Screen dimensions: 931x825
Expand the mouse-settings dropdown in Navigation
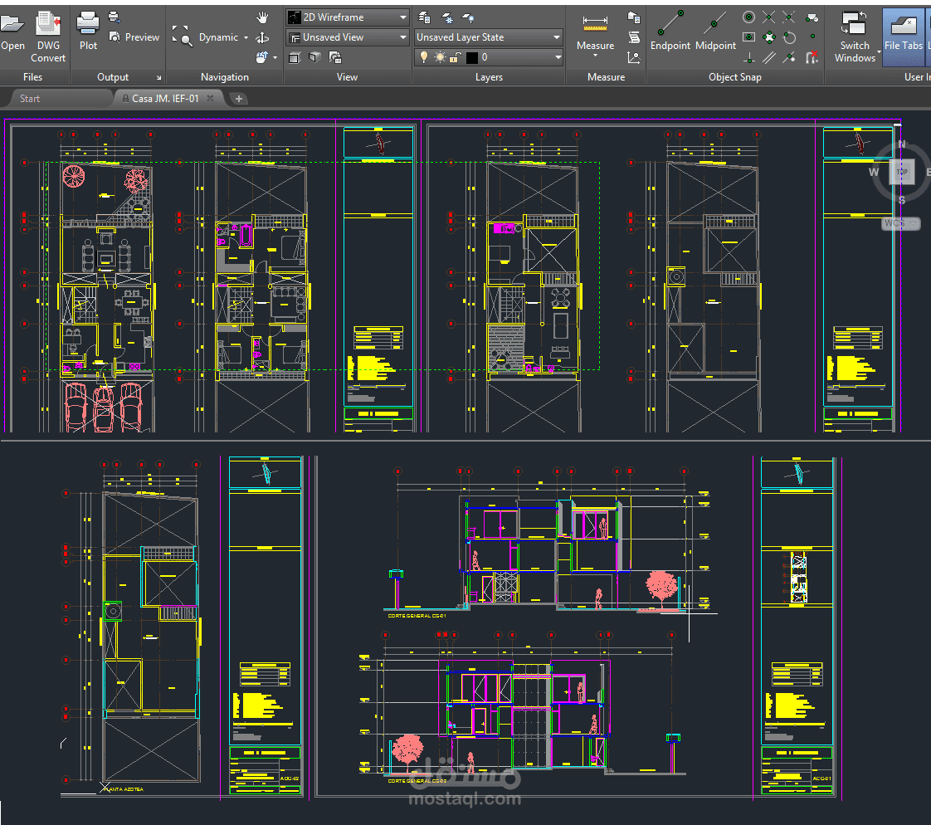point(275,57)
